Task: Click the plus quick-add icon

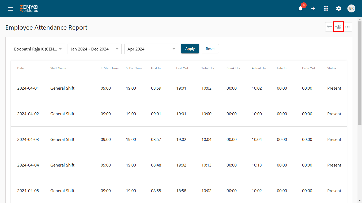Action: tap(313, 8)
